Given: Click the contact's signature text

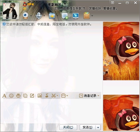Looking at the screenshot, I should [x=85, y=9].
